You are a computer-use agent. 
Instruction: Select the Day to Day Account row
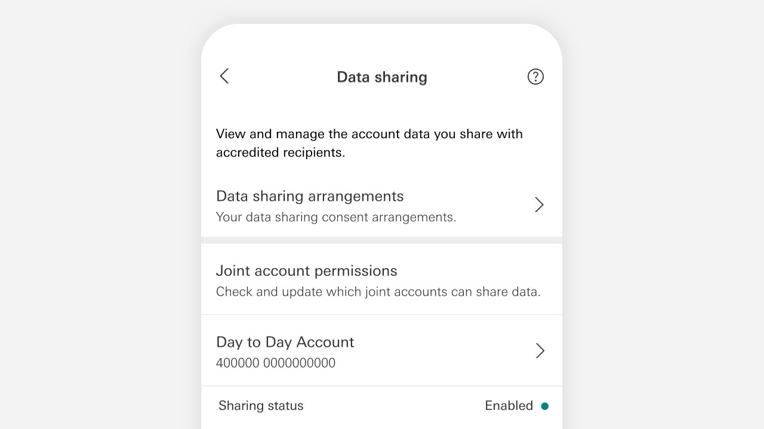(x=285, y=342)
